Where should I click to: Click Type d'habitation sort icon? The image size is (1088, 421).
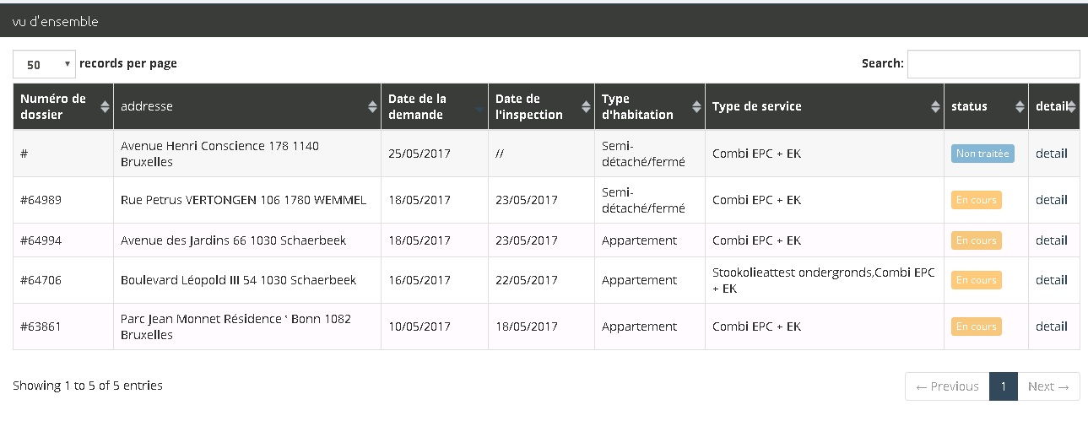pos(696,107)
